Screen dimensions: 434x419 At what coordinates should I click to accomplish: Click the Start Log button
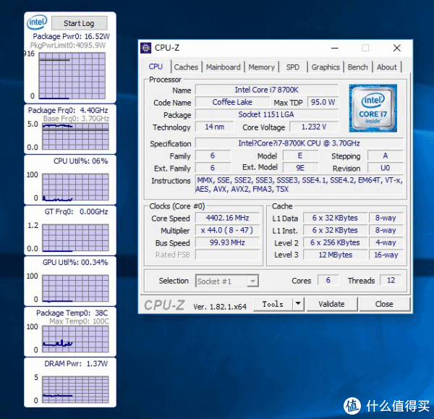pos(79,23)
